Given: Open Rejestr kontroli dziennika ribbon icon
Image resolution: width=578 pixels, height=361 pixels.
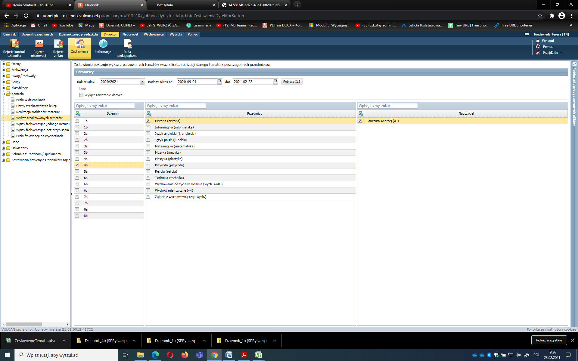Looking at the screenshot, I should (14, 45).
